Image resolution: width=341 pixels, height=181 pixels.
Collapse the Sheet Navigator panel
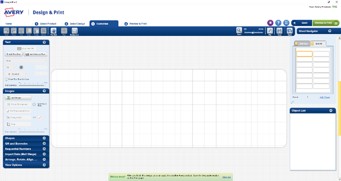point(329,31)
